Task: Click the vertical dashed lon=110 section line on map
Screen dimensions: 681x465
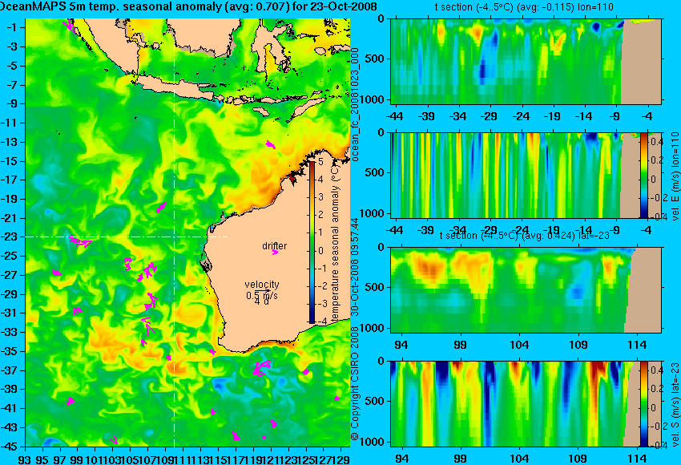Action: [x=174, y=232]
